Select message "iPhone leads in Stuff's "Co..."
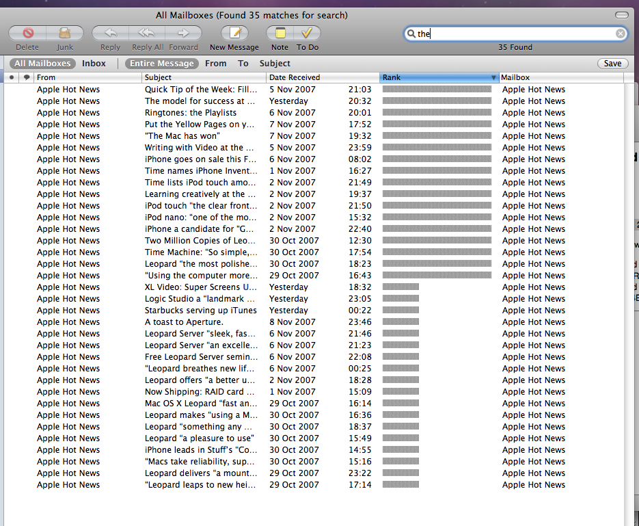Viewport: 639px width, 526px height. pos(314,450)
